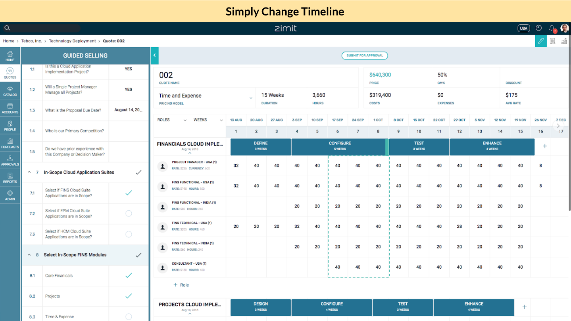The width and height of the screenshot is (571, 321).
Task: Enable HCM Cloud Suite option 7.3
Action: tap(128, 234)
